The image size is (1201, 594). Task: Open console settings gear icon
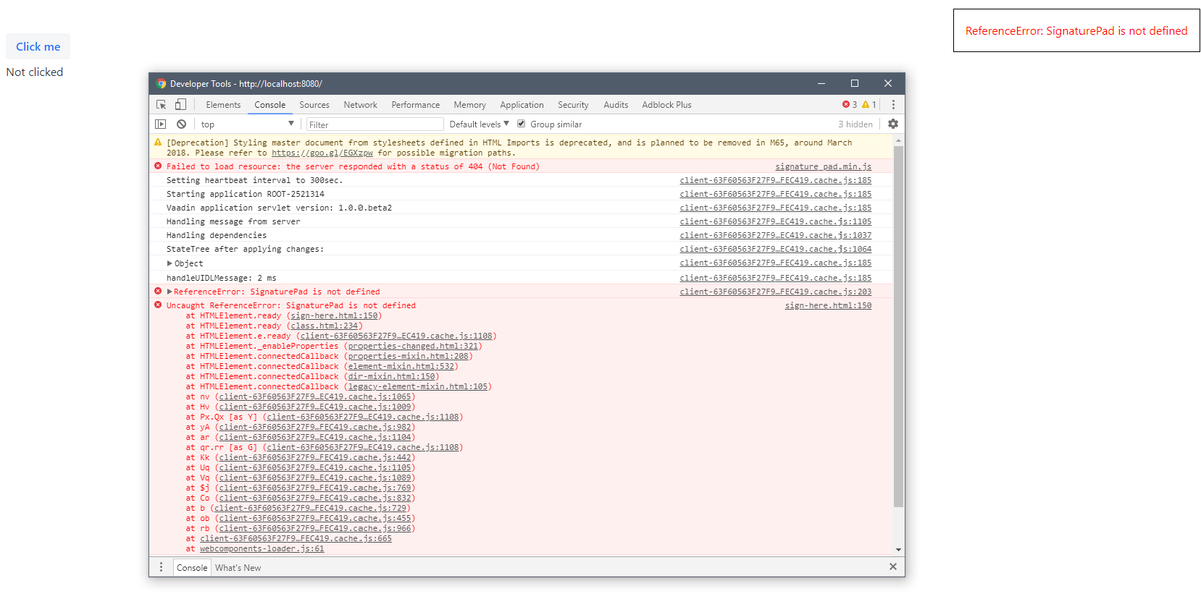click(x=892, y=124)
